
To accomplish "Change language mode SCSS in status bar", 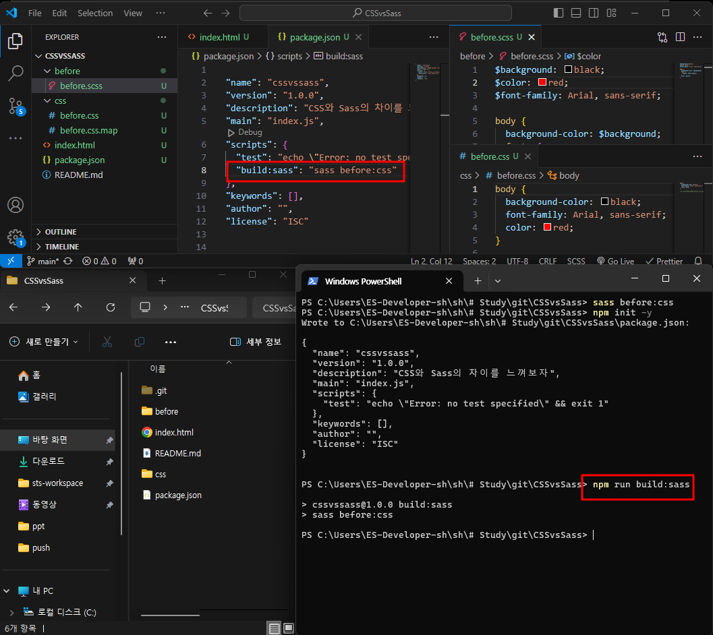I will pos(576,261).
